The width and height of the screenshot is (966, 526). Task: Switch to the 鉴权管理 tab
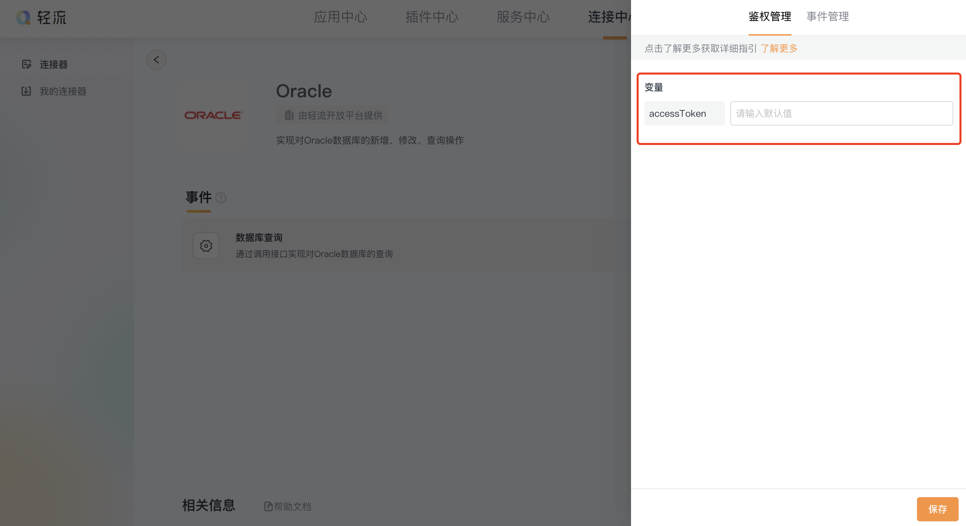[x=770, y=16]
